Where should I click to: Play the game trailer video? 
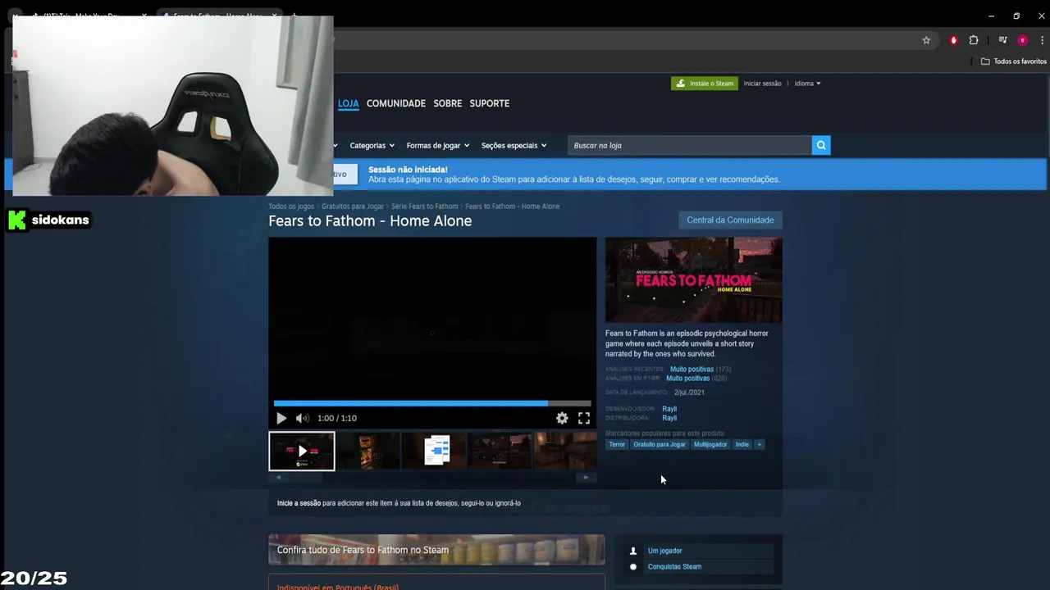click(281, 418)
